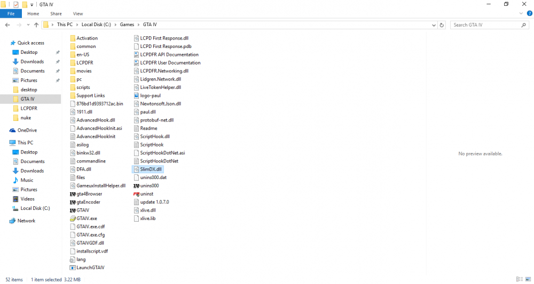Select the lang file icon
The width and height of the screenshot is (534, 284).
click(x=73, y=259)
